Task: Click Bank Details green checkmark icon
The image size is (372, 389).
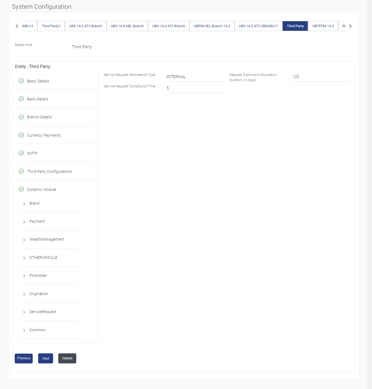Action: 21,99
